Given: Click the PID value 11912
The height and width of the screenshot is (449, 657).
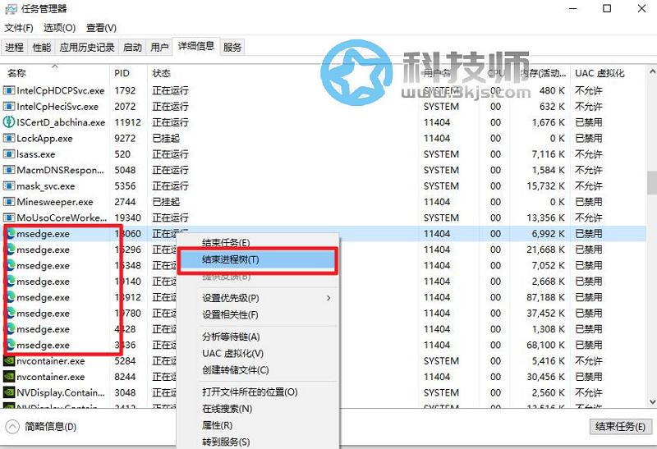Looking at the screenshot, I should (128, 122).
